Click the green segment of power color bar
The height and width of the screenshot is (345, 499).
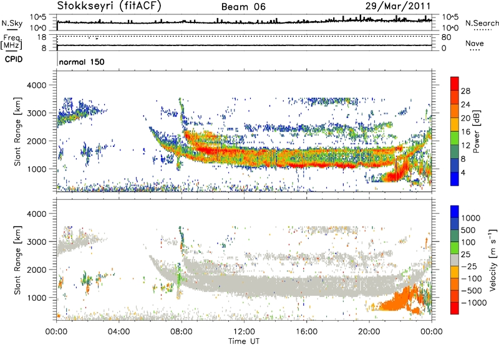[x=455, y=138]
